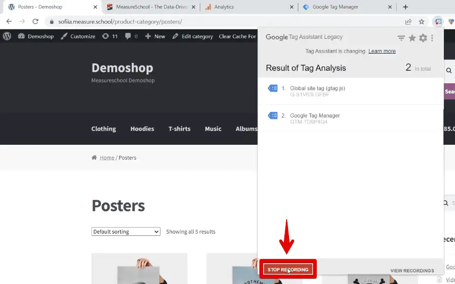Open Tag Assistant settings gear
Image resolution: width=455 pixels, height=284 pixels.
click(x=423, y=38)
